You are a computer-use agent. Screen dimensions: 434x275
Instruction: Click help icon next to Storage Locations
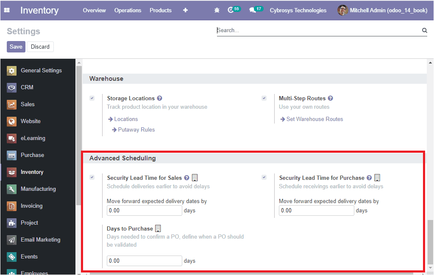[x=159, y=98]
